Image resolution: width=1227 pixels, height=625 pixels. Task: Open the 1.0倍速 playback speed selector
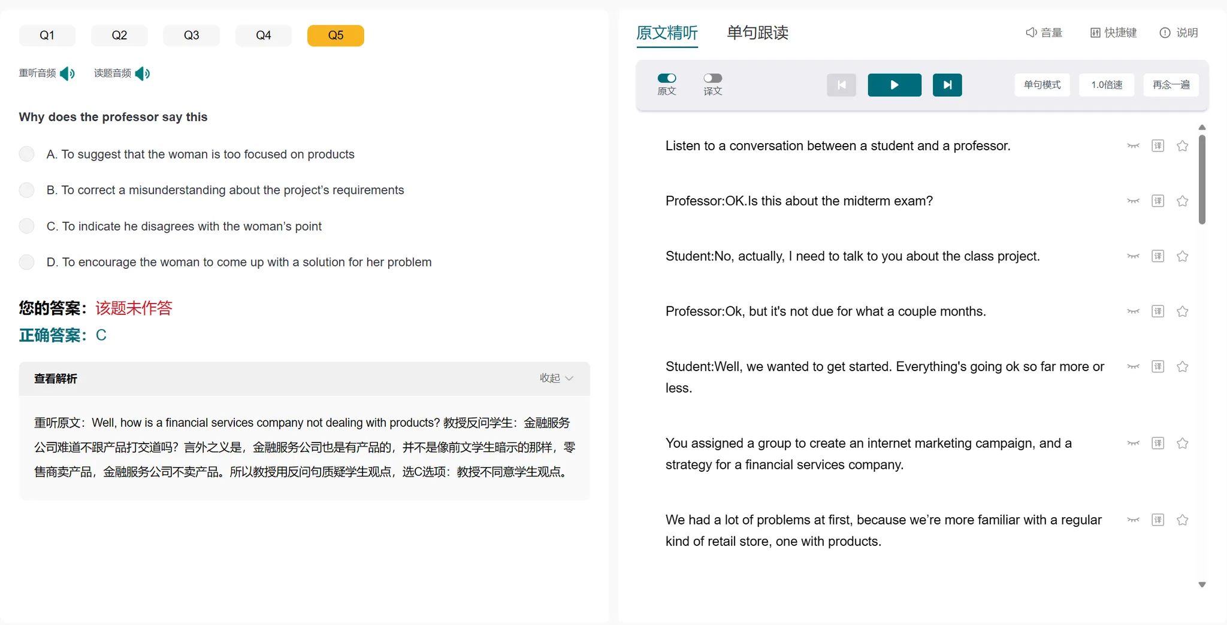1107,85
